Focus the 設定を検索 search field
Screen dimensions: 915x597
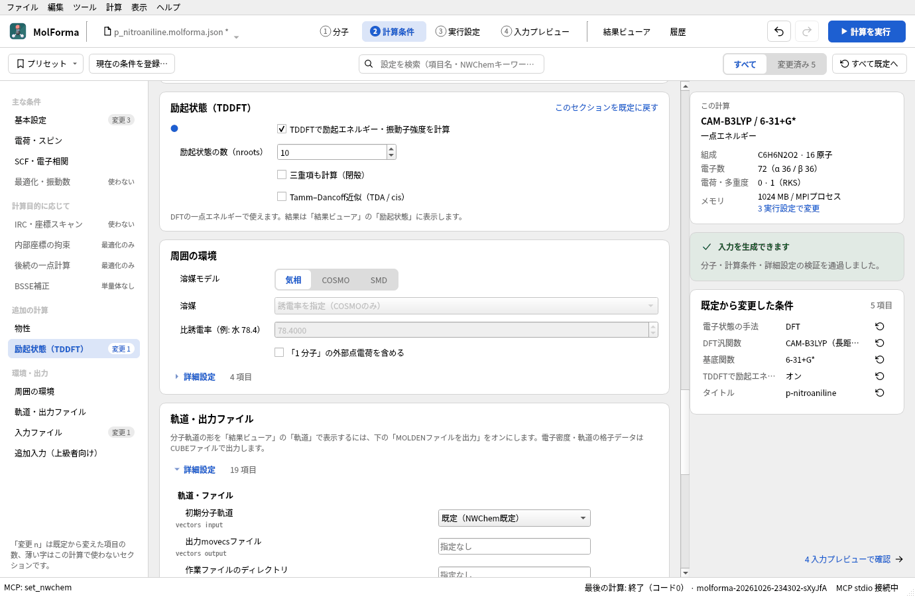tap(452, 64)
